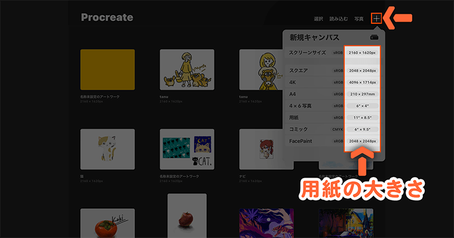Tap the ナビ artwork title
The image size is (454, 238).
pos(243,176)
